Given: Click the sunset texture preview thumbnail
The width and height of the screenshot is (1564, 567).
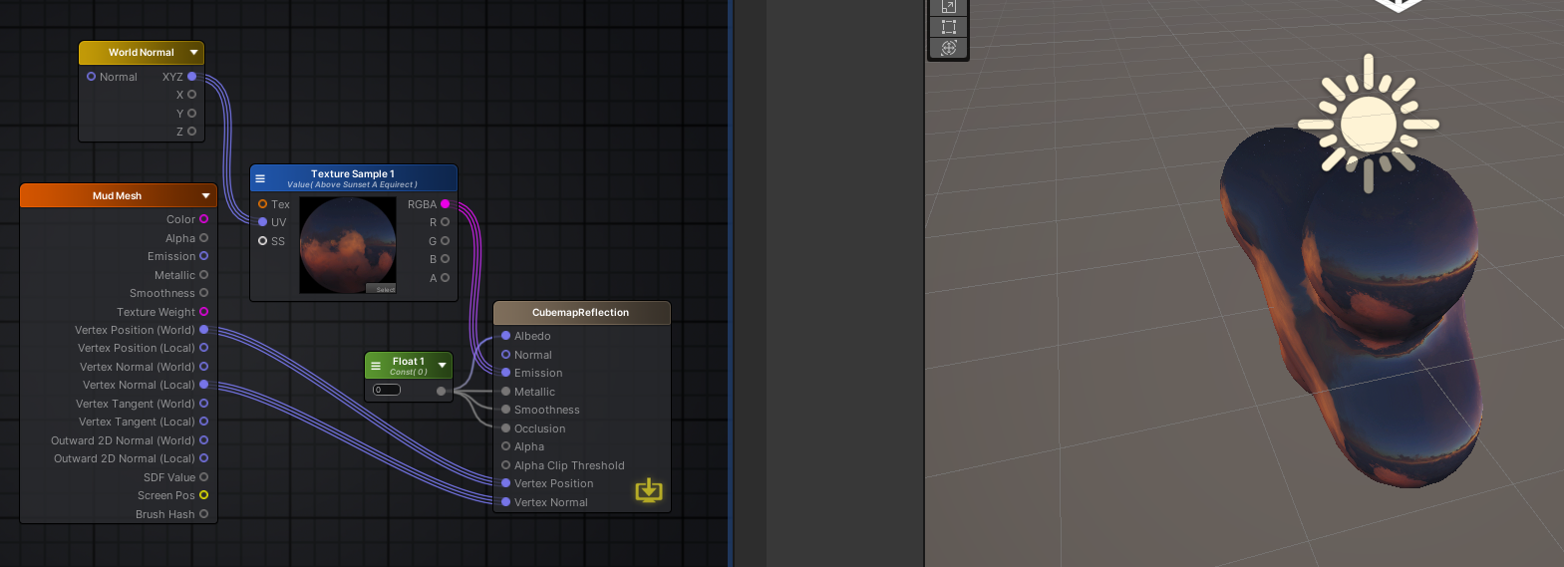Looking at the screenshot, I should pos(348,244).
